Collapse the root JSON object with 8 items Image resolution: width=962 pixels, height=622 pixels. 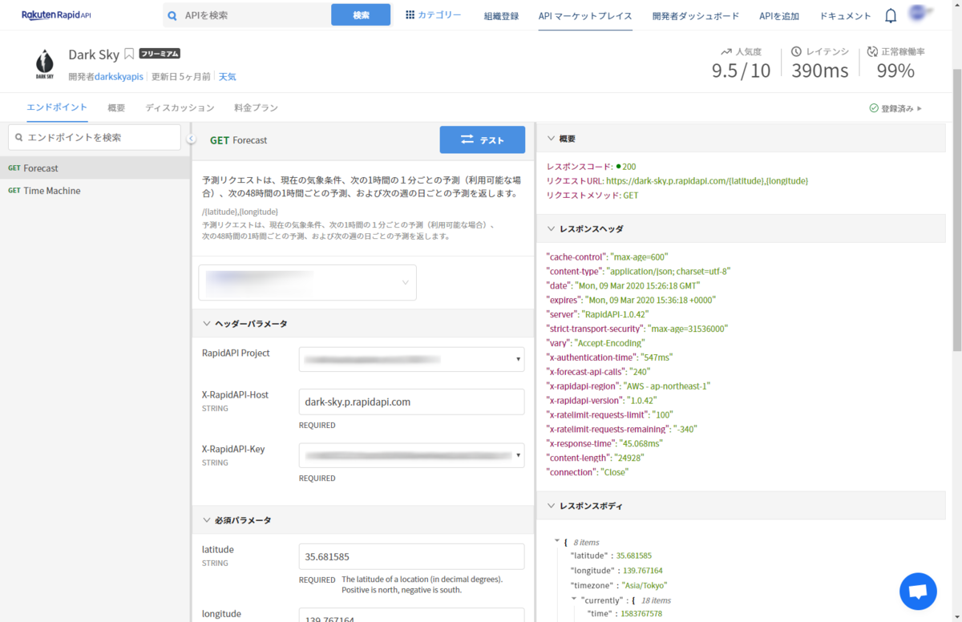pyautogui.click(x=557, y=542)
